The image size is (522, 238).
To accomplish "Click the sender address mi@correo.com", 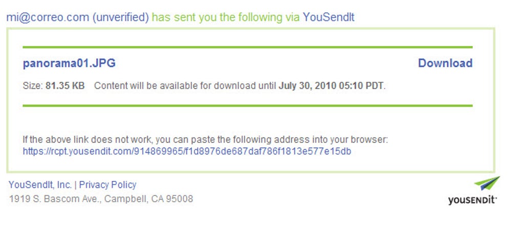I will (x=48, y=17).
